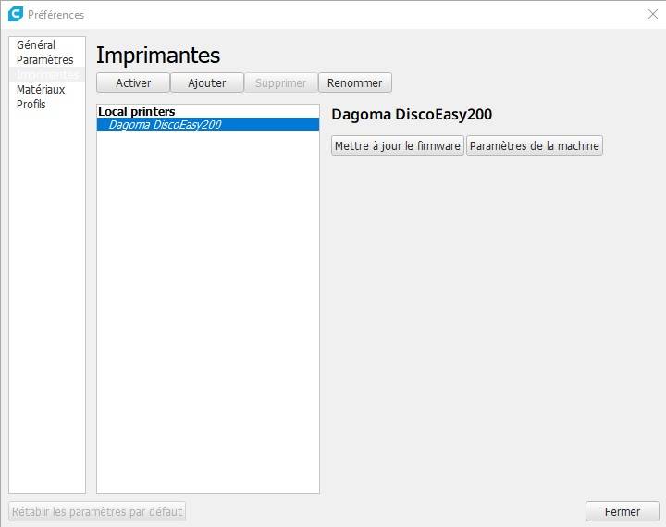Click empty space in the printer list
Viewport: 666px width, 527px height.
click(207, 306)
